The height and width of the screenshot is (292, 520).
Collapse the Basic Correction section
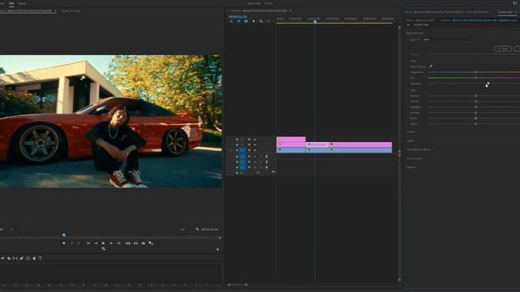pyautogui.click(x=415, y=33)
